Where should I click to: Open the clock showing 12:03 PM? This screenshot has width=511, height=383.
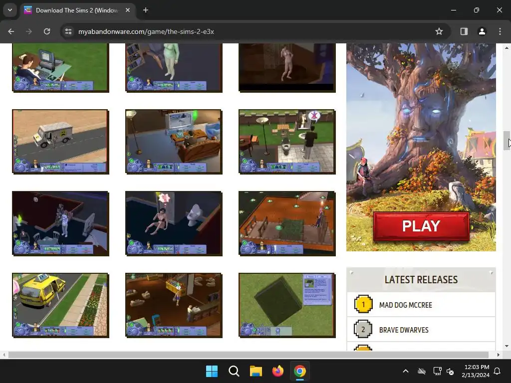[x=476, y=371]
